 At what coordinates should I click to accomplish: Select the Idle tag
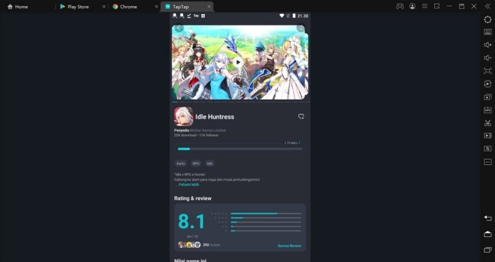(210, 164)
